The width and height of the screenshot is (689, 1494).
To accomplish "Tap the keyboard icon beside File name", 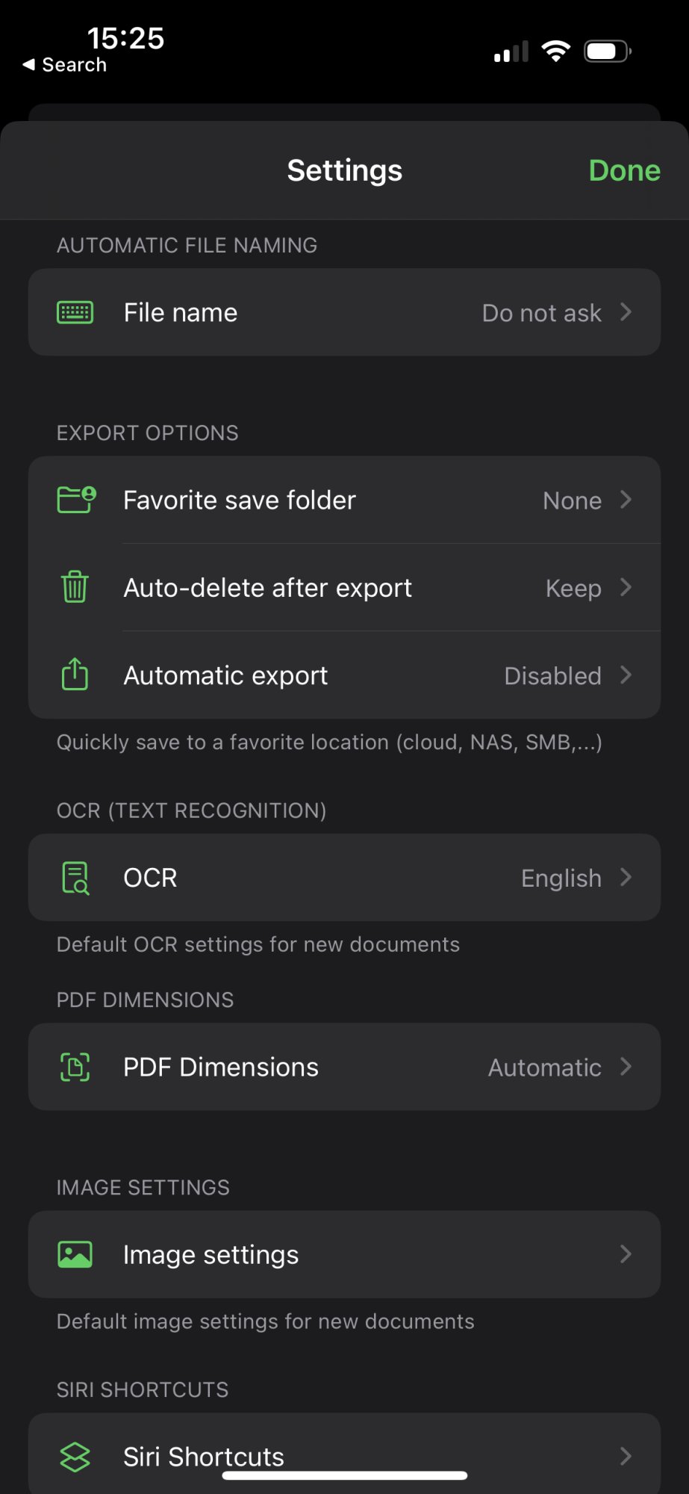I will tap(75, 312).
